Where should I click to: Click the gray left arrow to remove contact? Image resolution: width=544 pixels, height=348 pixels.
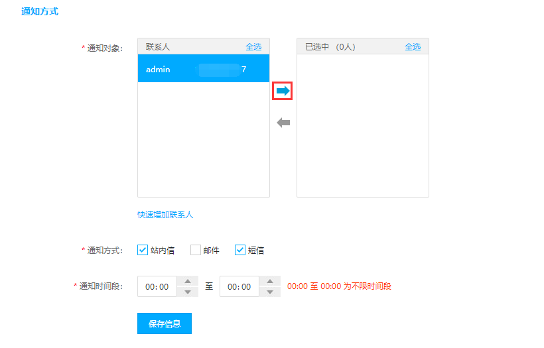pyautogui.click(x=283, y=123)
